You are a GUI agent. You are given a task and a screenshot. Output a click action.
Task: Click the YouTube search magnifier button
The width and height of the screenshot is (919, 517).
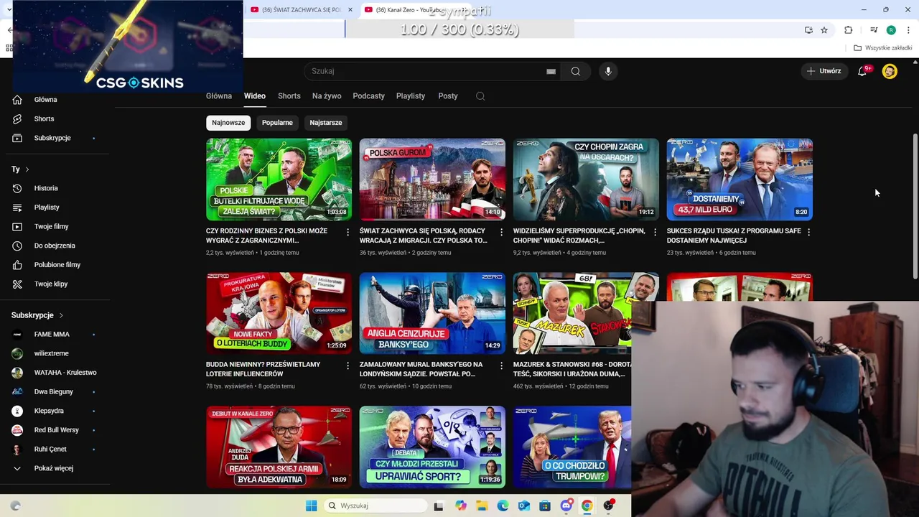(575, 71)
